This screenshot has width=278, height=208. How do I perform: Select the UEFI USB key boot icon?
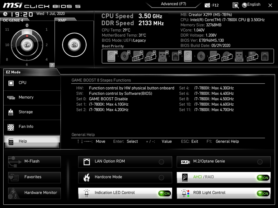pos(163,56)
